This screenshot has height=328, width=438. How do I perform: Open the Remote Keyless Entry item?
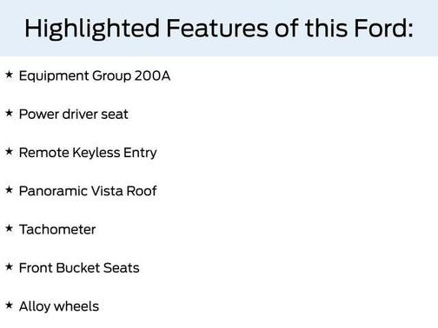88,153
